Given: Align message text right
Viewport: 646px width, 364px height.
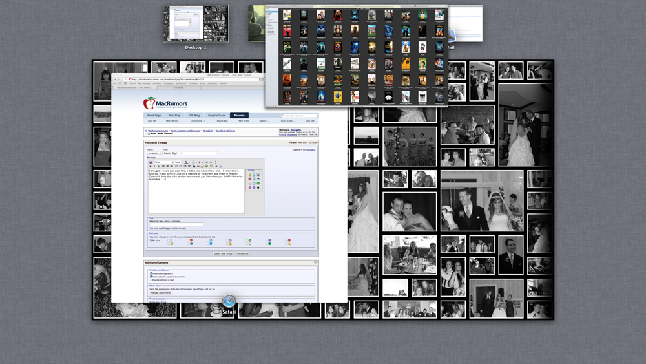Looking at the screenshot, I should coord(171,166).
